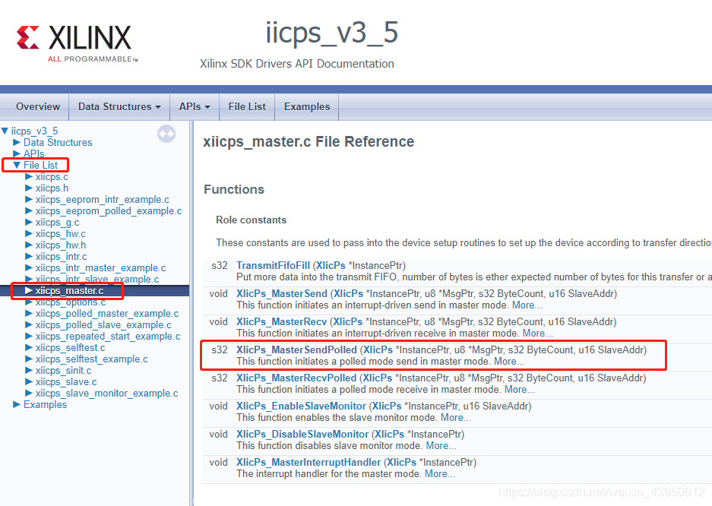712x506 pixels.
Task: Open xiicps_polled_slave_example.c in the tree
Action: 103,325
